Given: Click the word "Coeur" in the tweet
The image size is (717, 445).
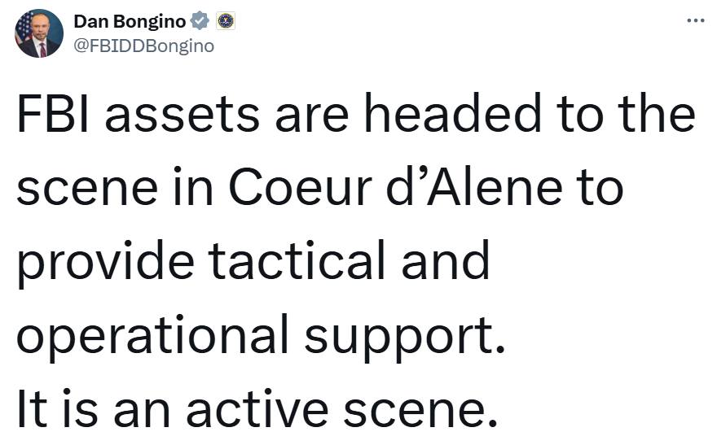Looking at the screenshot, I should pyautogui.click(x=300, y=187).
